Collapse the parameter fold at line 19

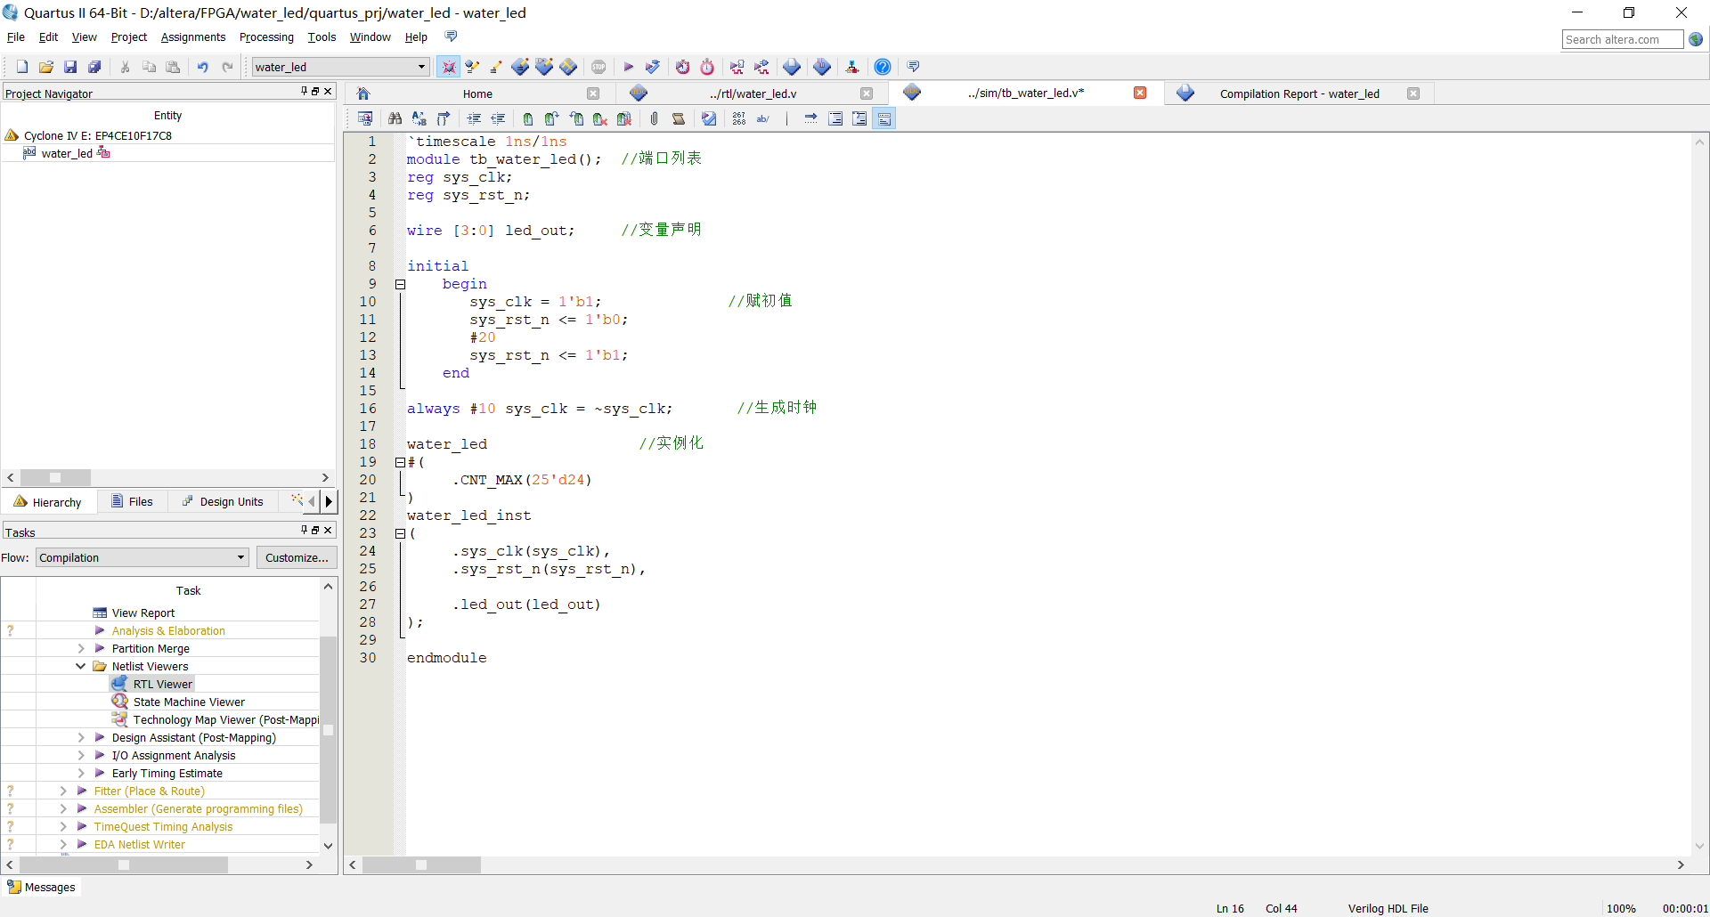click(400, 462)
